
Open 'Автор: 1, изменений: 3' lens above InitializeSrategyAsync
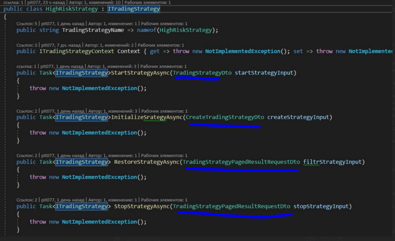113,111
